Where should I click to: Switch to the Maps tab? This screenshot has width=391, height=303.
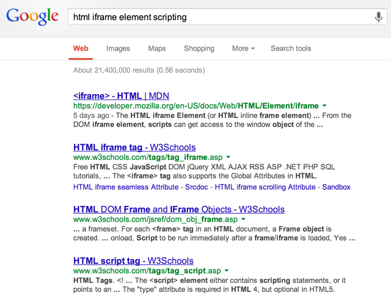pyautogui.click(x=157, y=48)
